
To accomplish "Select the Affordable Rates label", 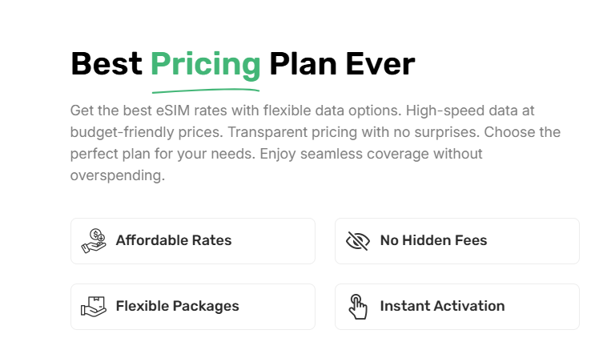I will pos(174,240).
